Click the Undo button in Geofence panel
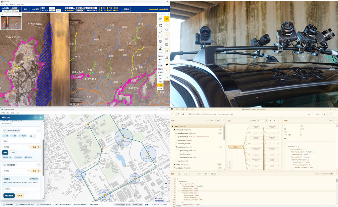 pos(13,153)
